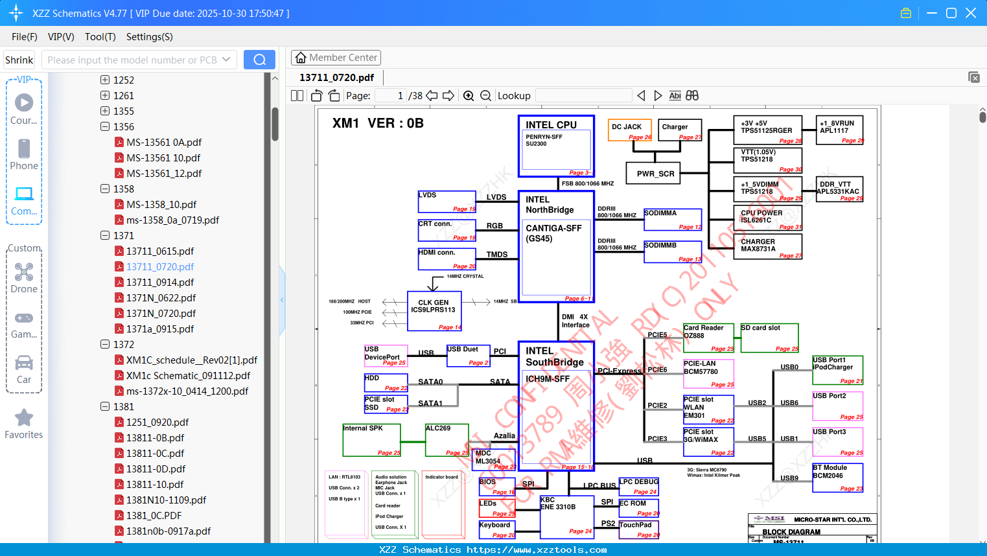987x556 pixels.
Task: Click the XZZ Schematics app logo
Action: coord(16,13)
